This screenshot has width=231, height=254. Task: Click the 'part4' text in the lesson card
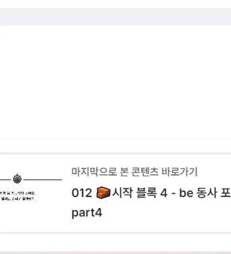tap(87, 213)
